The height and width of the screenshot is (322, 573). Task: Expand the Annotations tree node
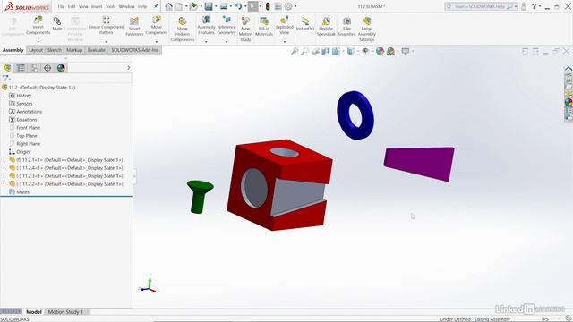pyautogui.click(x=4, y=111)
